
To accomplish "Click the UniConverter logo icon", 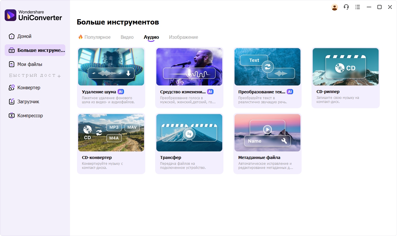I will coord(11,15).
